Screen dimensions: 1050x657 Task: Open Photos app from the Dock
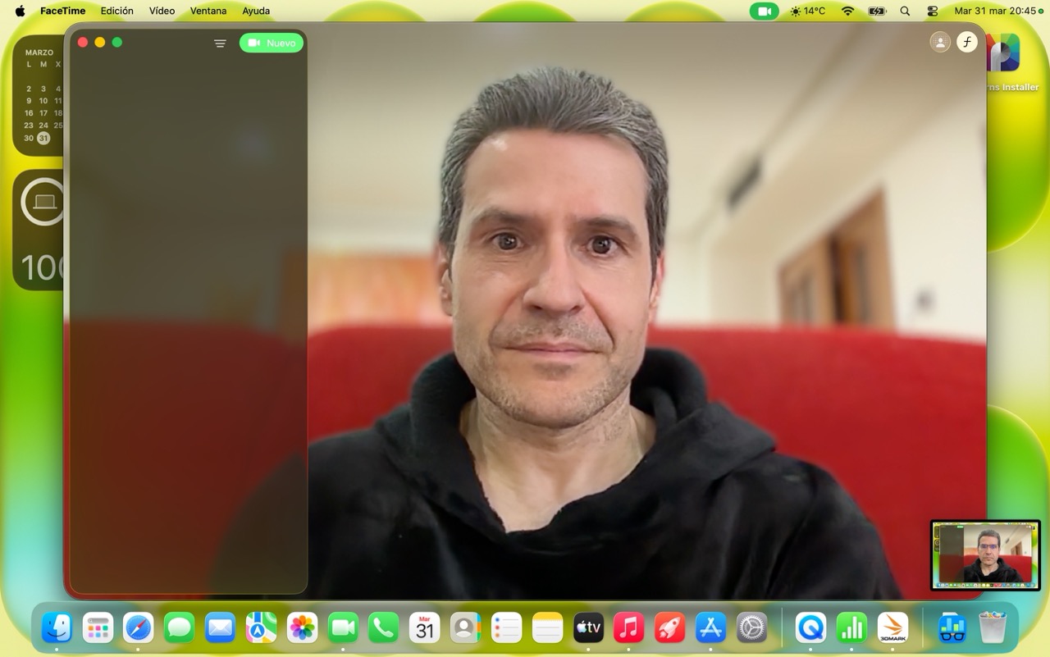click(x=302, y=628)
